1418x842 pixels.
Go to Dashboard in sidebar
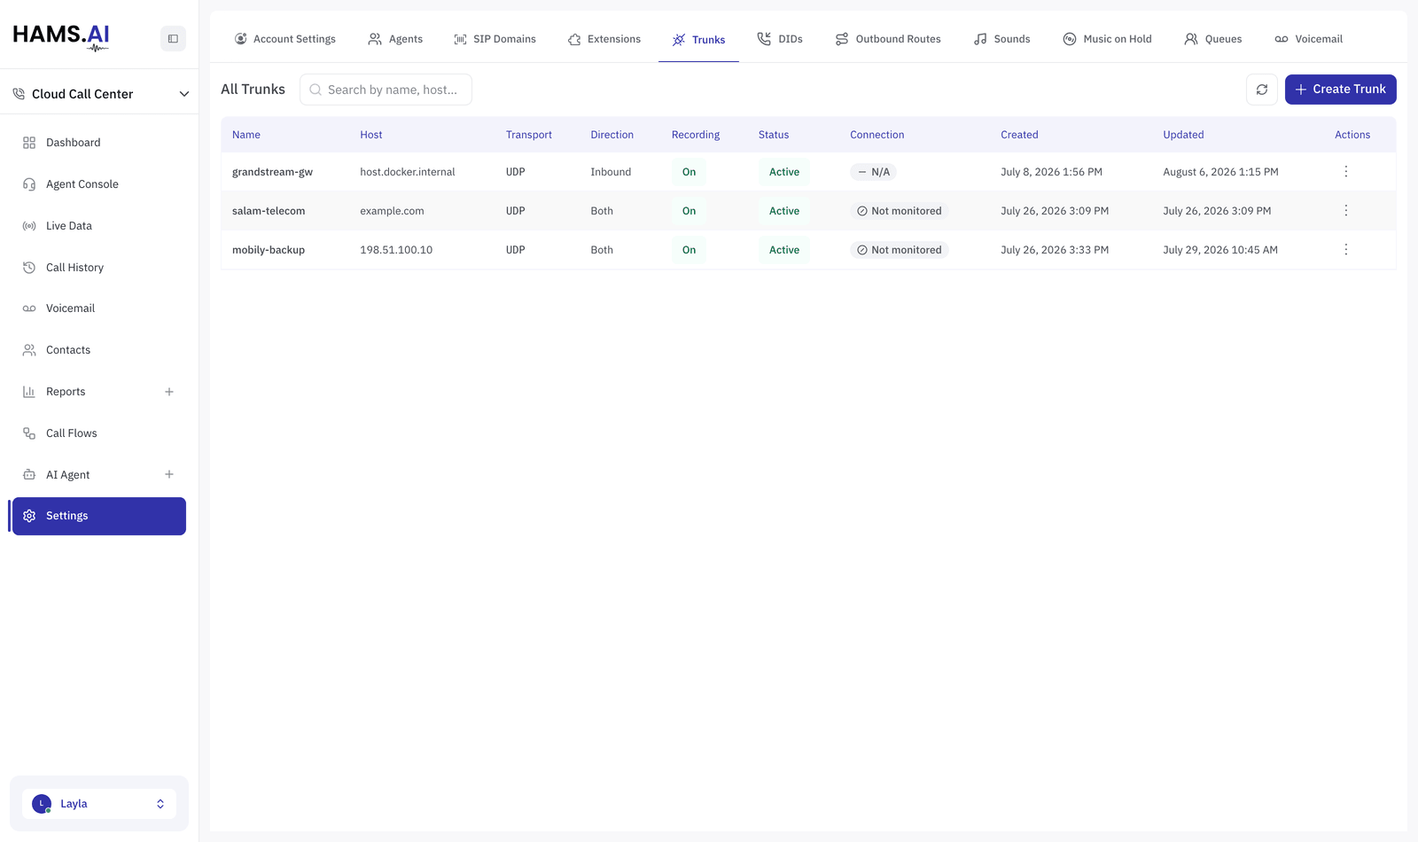point(99,143)
